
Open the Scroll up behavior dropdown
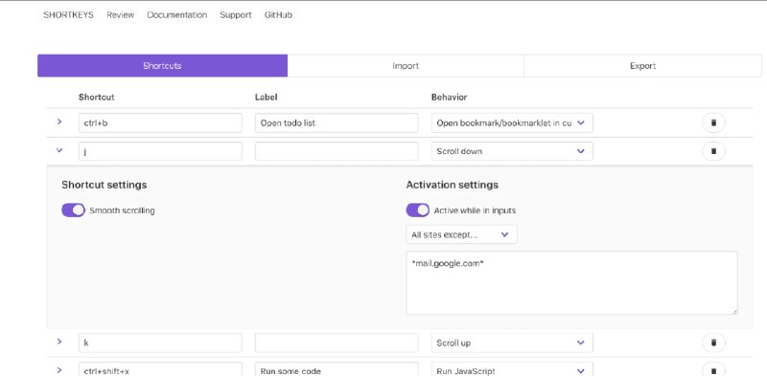point(512,343)
